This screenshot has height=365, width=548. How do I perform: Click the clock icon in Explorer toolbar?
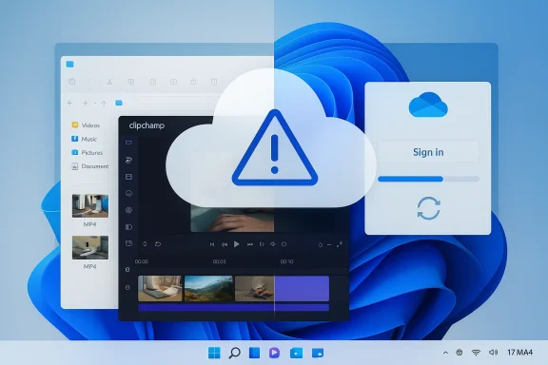(72, 82)
